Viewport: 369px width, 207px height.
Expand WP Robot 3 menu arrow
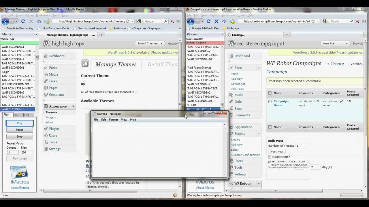(259, 183)
